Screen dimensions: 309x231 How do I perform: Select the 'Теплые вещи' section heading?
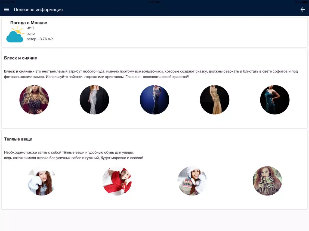[x=18, y=139]
